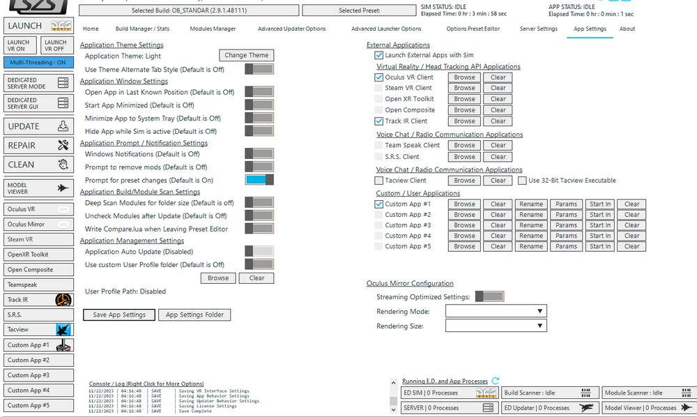The image size is (697, 417).
Task: Click the jet icon on Model Viewer button
Action: tap(63, 188)
